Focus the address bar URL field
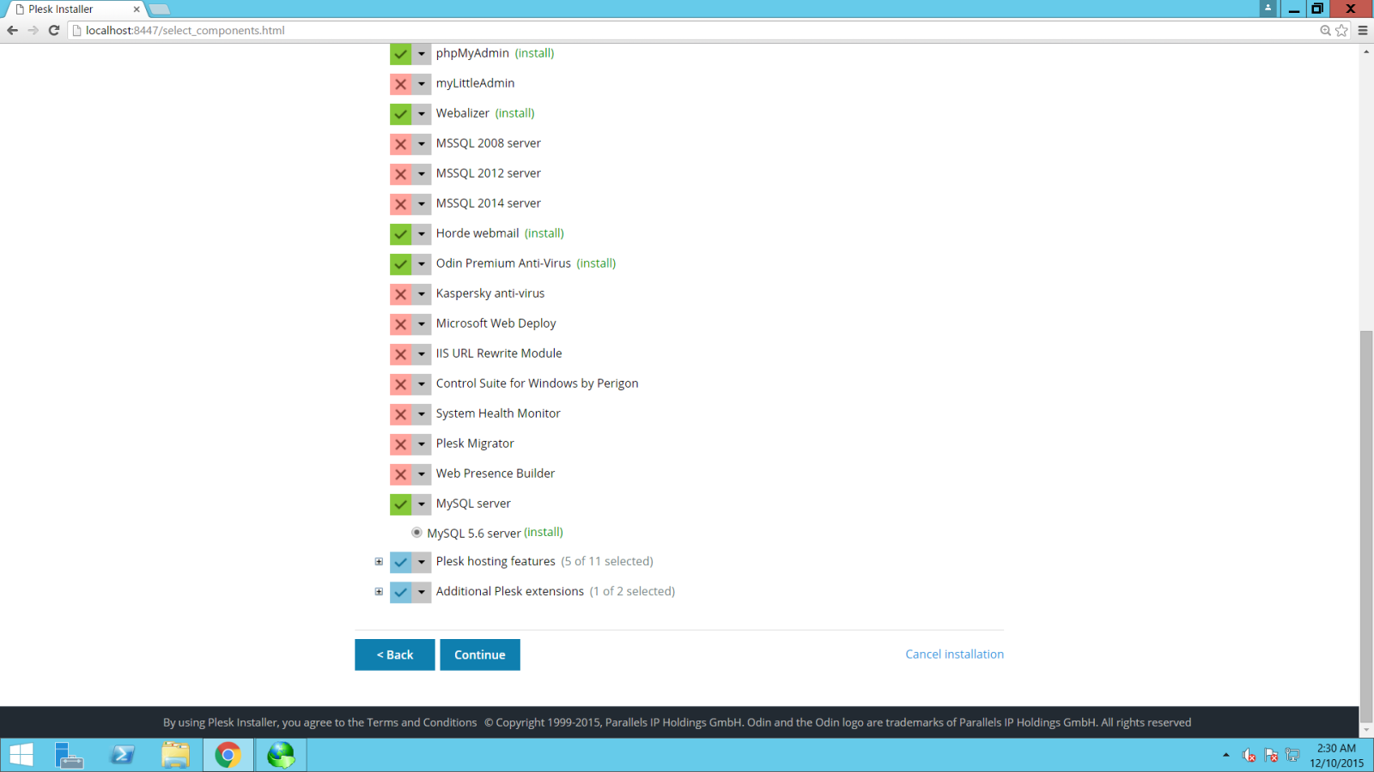 click(x=696, y=30)
